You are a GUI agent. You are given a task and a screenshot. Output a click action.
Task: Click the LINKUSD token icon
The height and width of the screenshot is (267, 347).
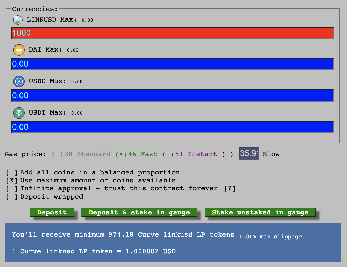pos(18,20)
